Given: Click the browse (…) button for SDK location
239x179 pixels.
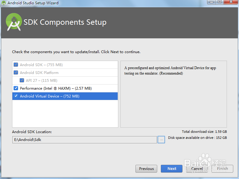Looking at the screenshot, I should (161, 140).
